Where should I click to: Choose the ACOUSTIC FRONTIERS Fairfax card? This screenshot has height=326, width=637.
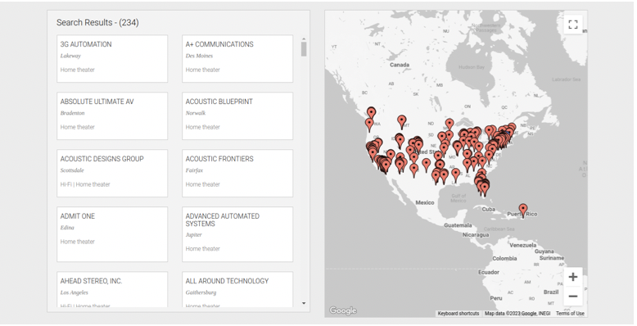point(237,173)
